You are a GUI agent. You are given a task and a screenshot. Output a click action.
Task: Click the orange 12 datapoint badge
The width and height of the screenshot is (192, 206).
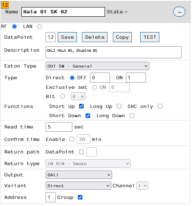click(5, 5)
